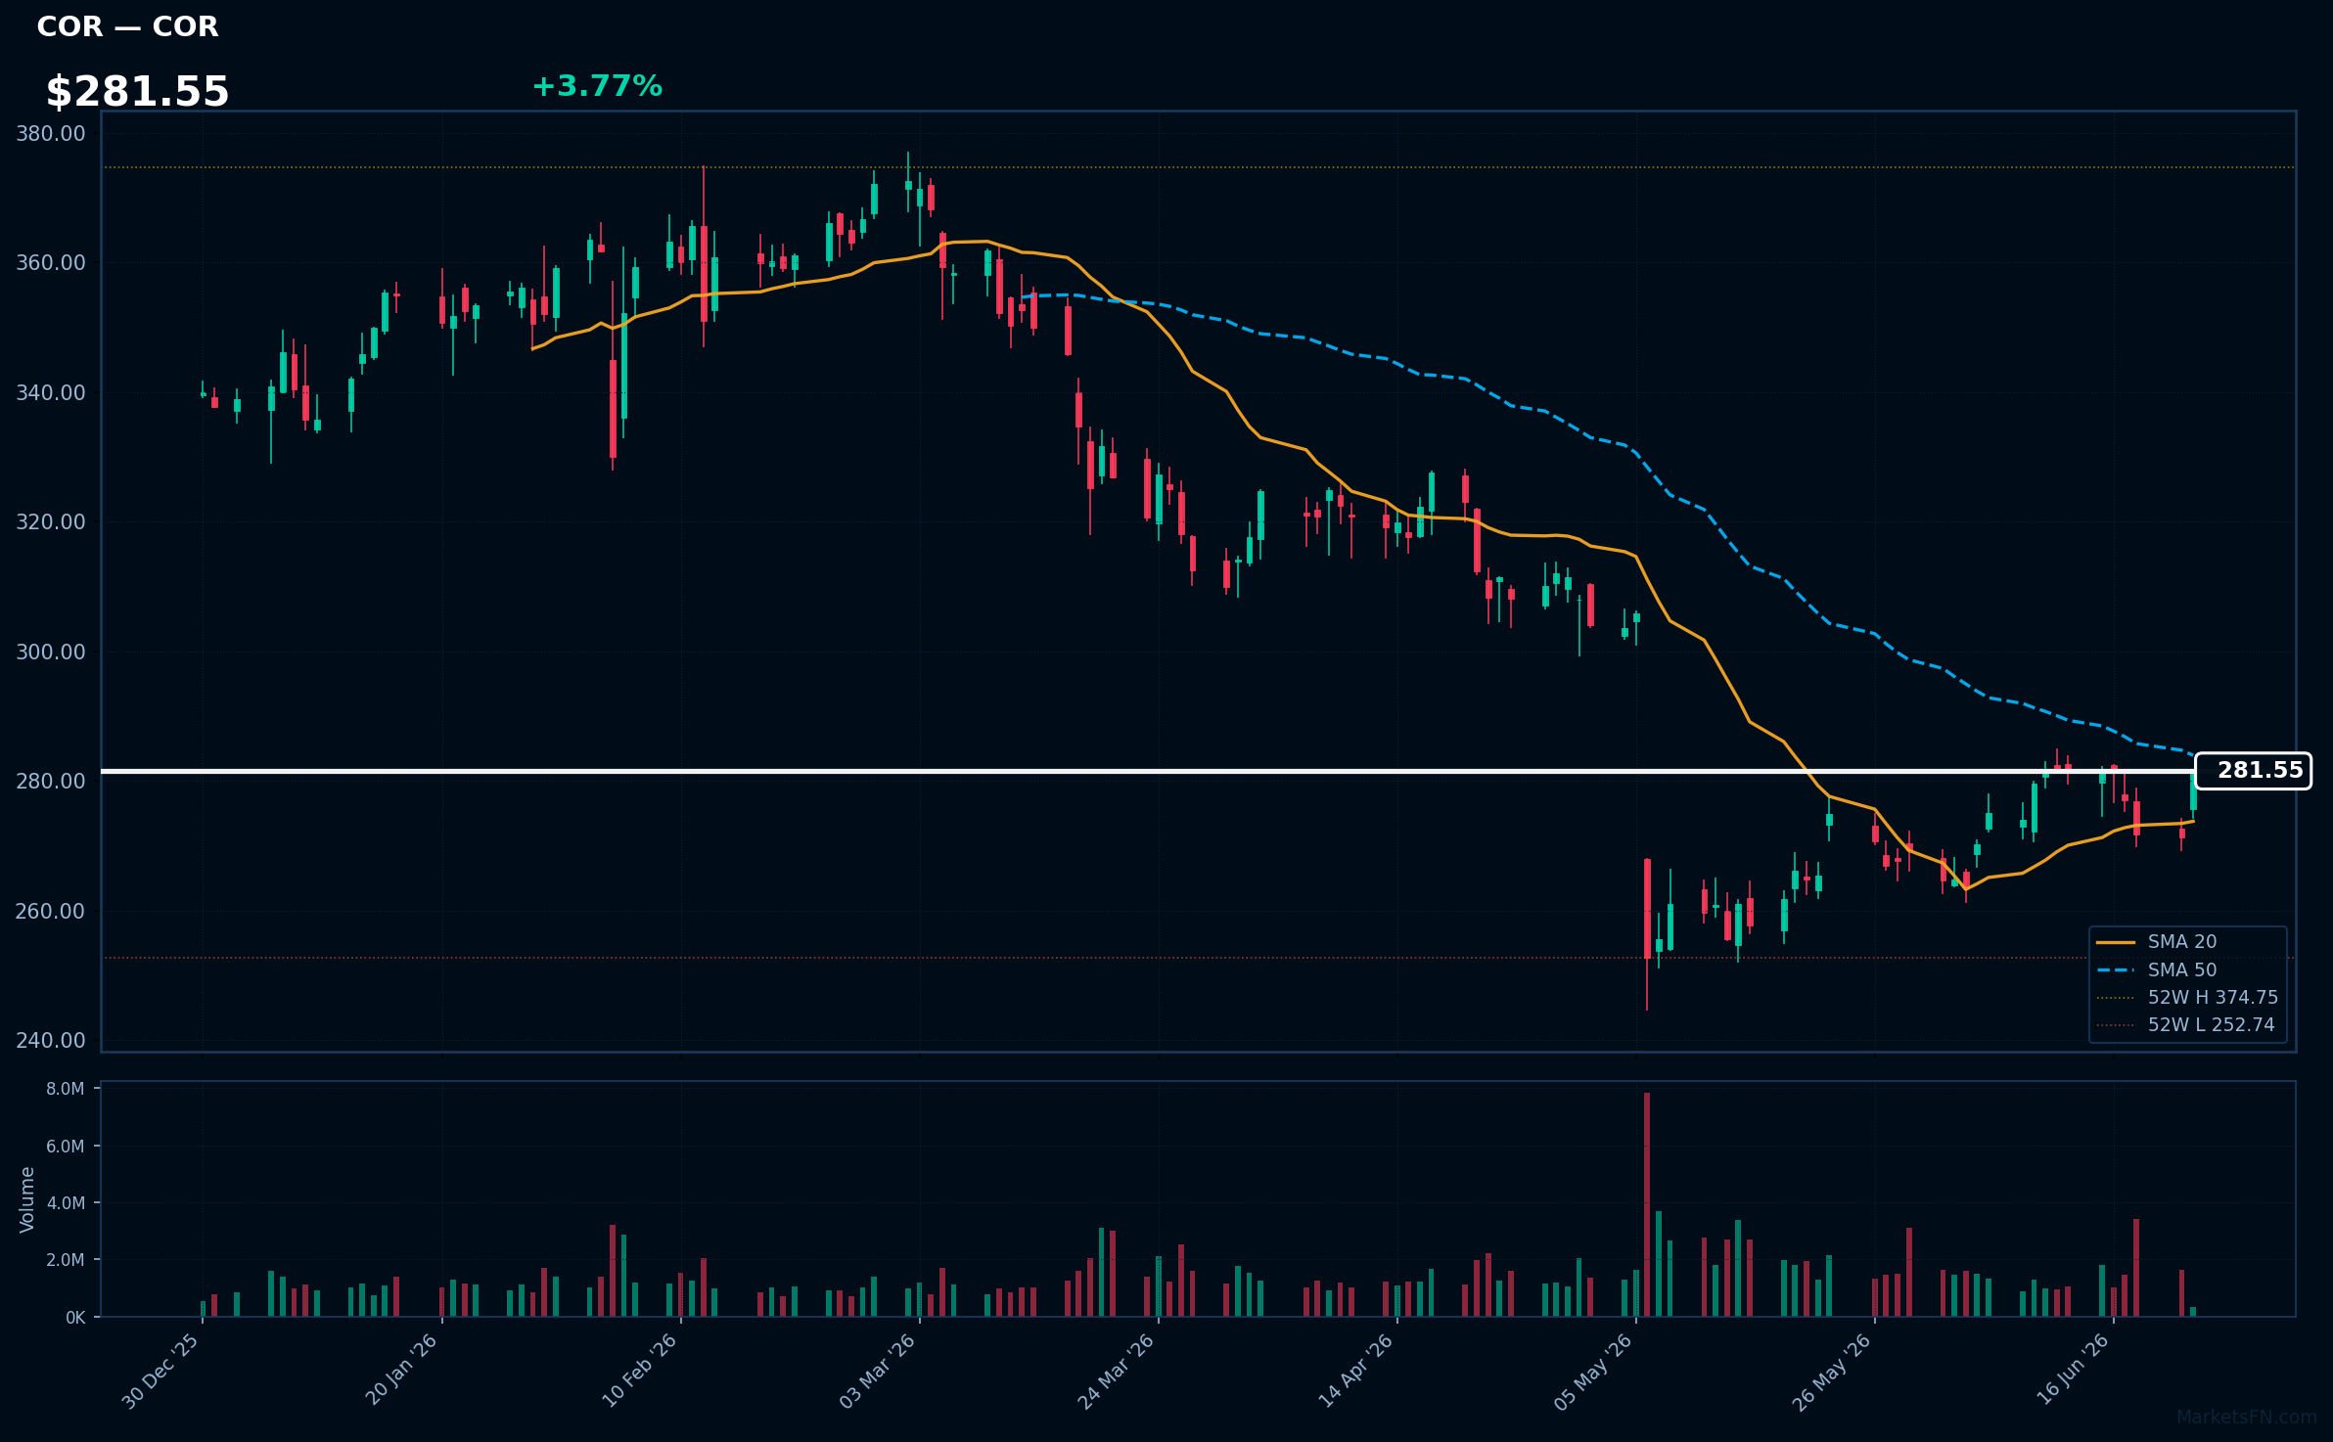This screenshot has height=1442, width=2333.
Task: Click the "4.0M" volume axis label
Action: [66, 1203]
